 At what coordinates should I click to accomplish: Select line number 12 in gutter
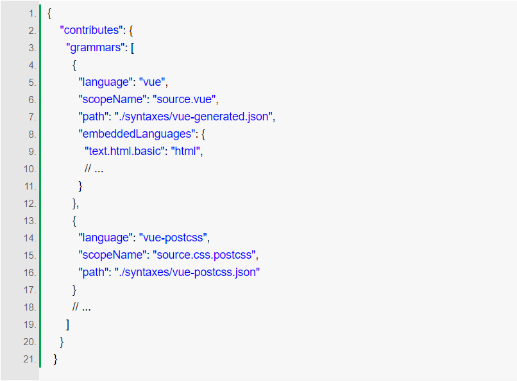point(30,204)
